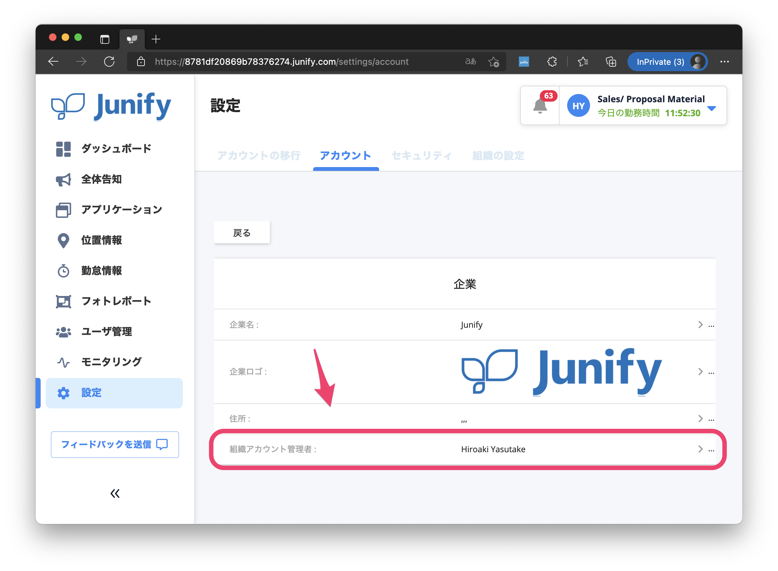Viewport: 778px width, 571px height.
Task: Expand the 組織アカウント管理者 row chevron
Action: (700, 449)
